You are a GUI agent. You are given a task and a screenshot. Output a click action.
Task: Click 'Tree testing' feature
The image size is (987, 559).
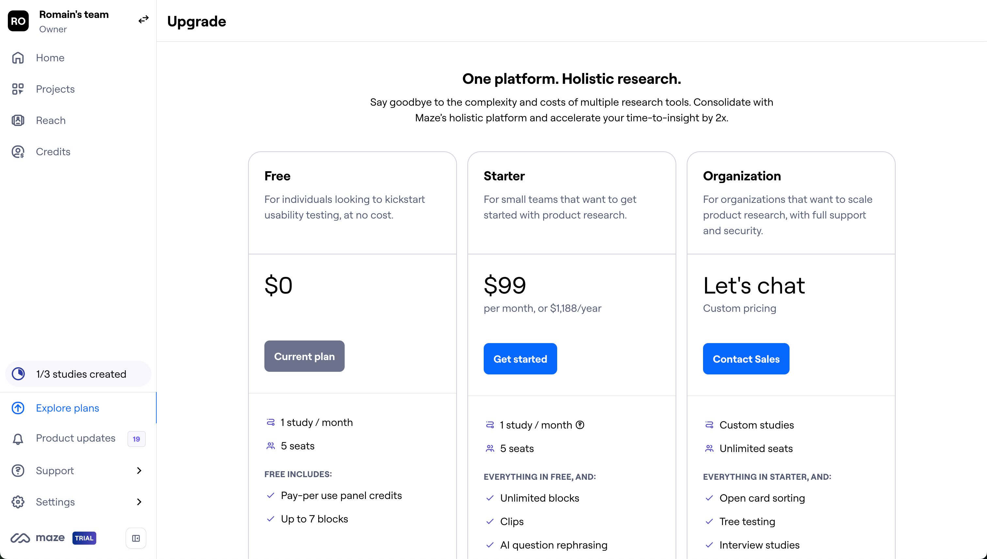[x=747, y=522]
